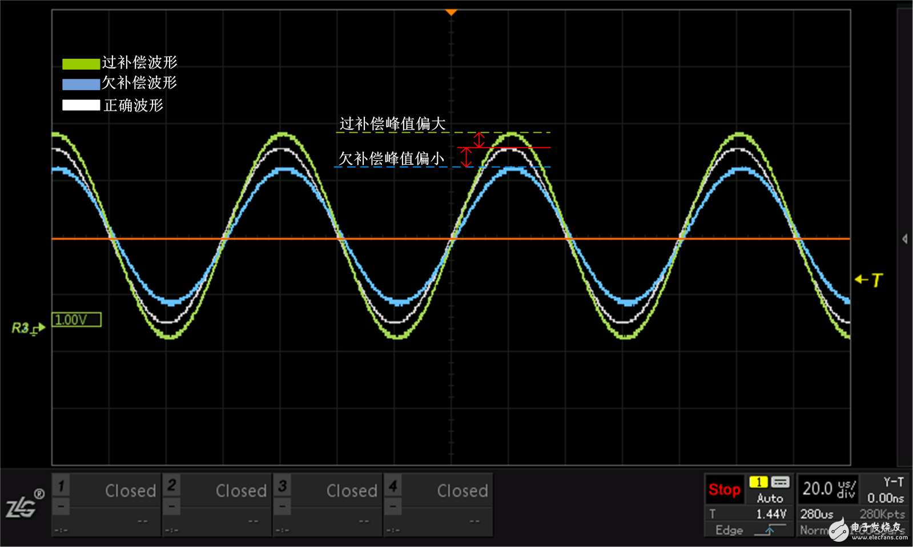The width and height of the screenshot is (913, 547).
Task: Toggle channel 1 on via its number
Action: click(x=61, y=486)
